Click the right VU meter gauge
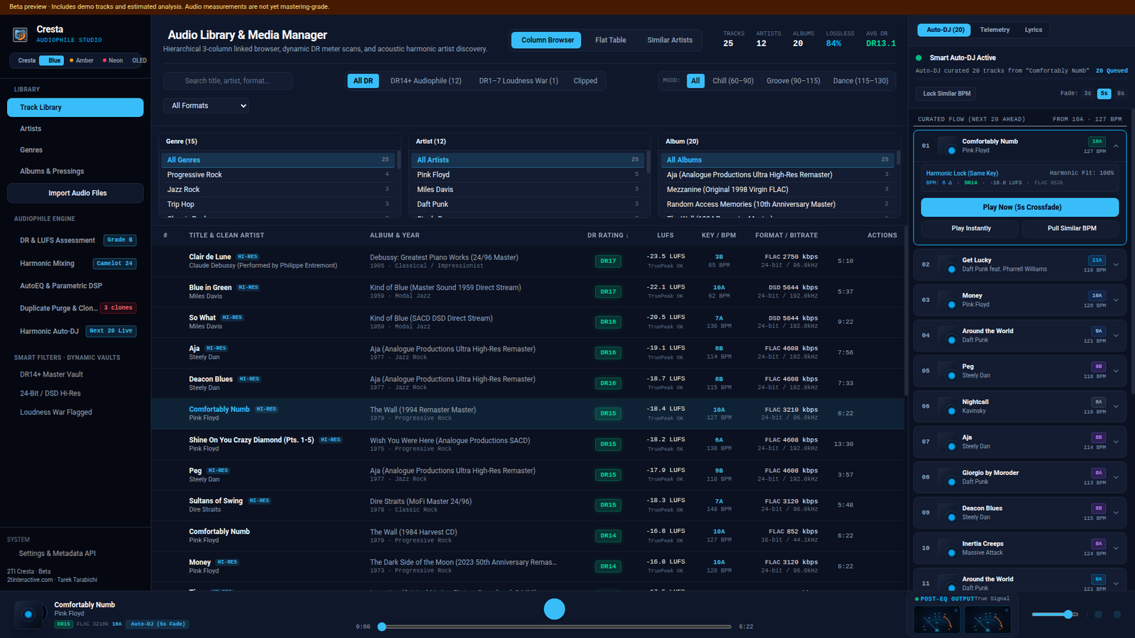Viewport: 1135px width, 638px height. pos(987,620)
